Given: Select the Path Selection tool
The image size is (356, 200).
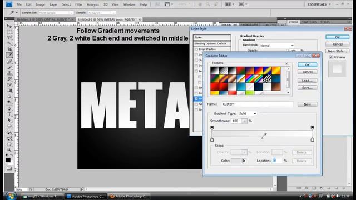Looking at the screenshot, I should click(9, 120).
